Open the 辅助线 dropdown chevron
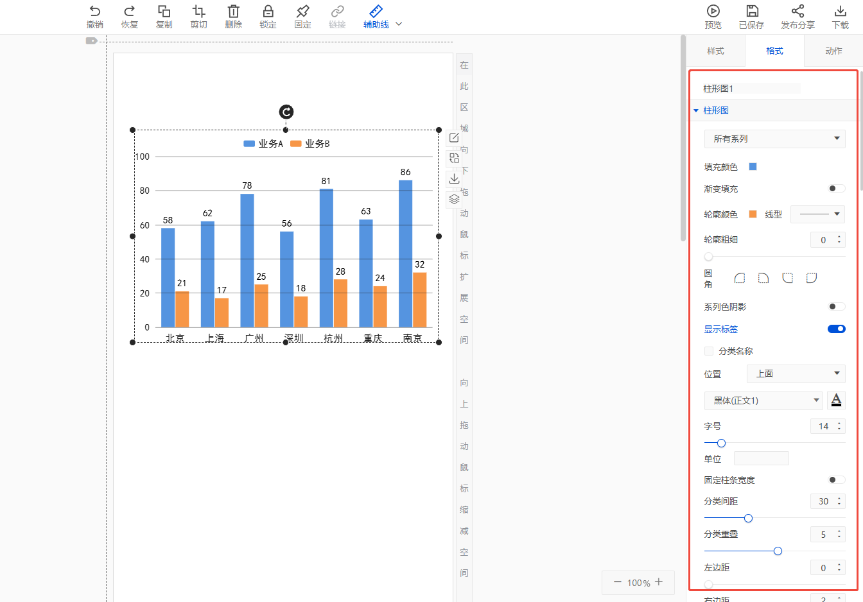This screenshot has height=602, width=863. point(399,24)
